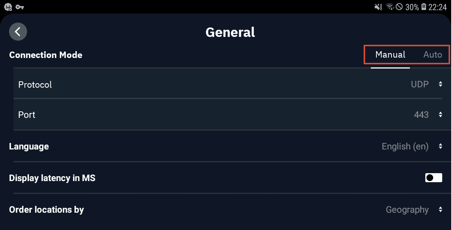This screenshot has width=452, height=230.
Task: Open the port 443 dropdown
Action: pyautogui.click(x=421, y=115)
